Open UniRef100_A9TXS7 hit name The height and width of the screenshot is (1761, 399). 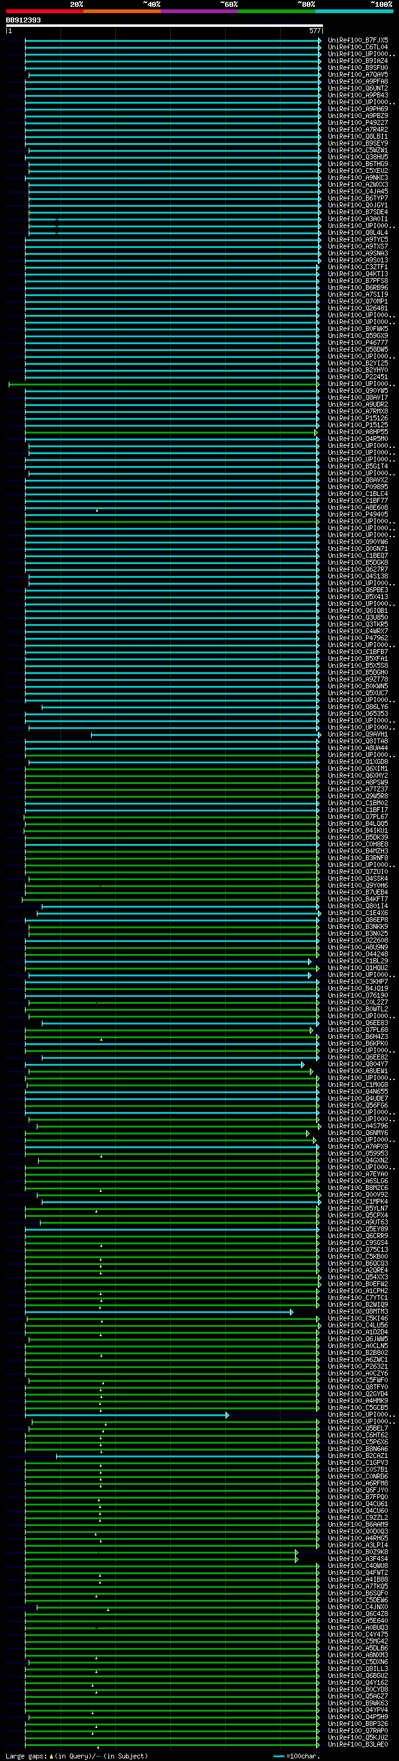coord(358,246)
